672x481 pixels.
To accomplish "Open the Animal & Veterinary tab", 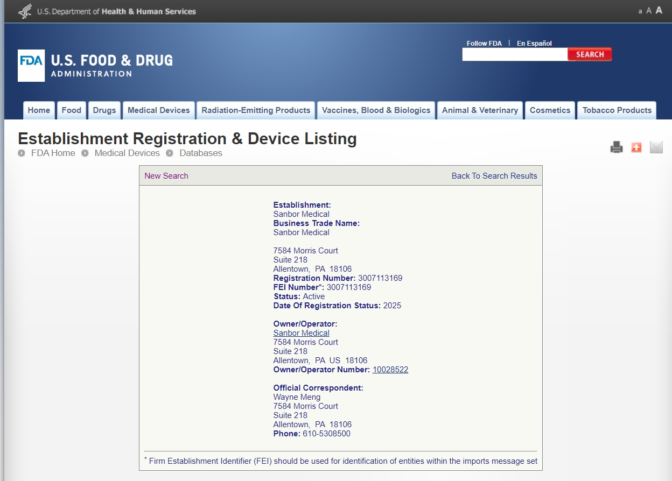I will (480, 110).
